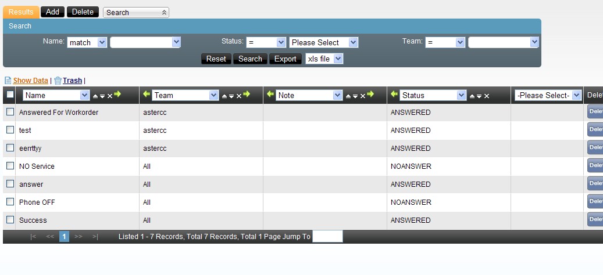
Task: Open the Trash link
Action: (x=72, y=81)
